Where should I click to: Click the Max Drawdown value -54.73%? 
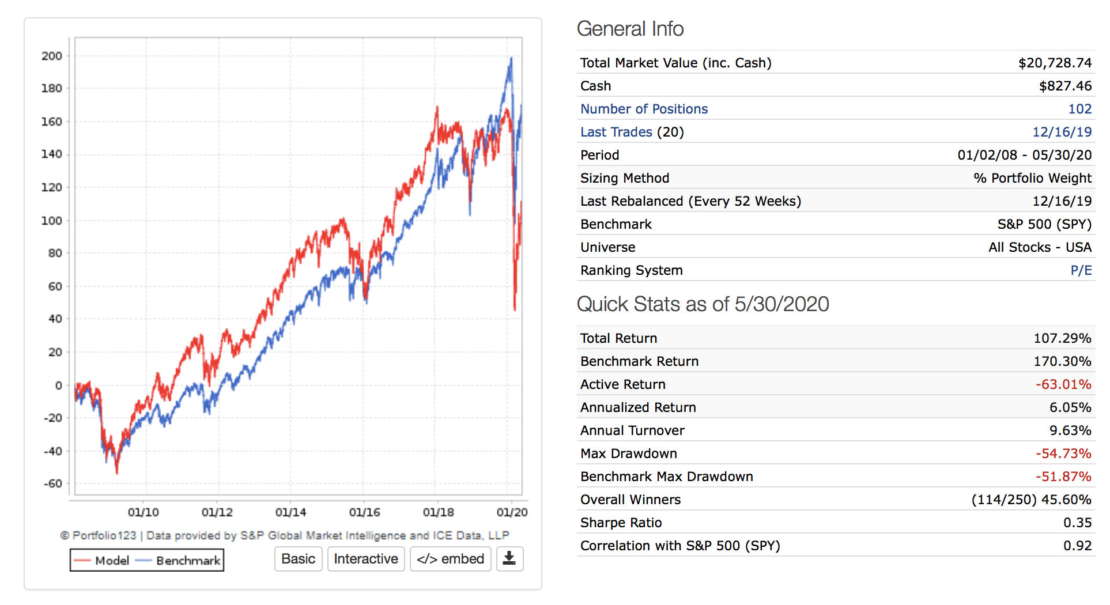[x=1063, y=453]
